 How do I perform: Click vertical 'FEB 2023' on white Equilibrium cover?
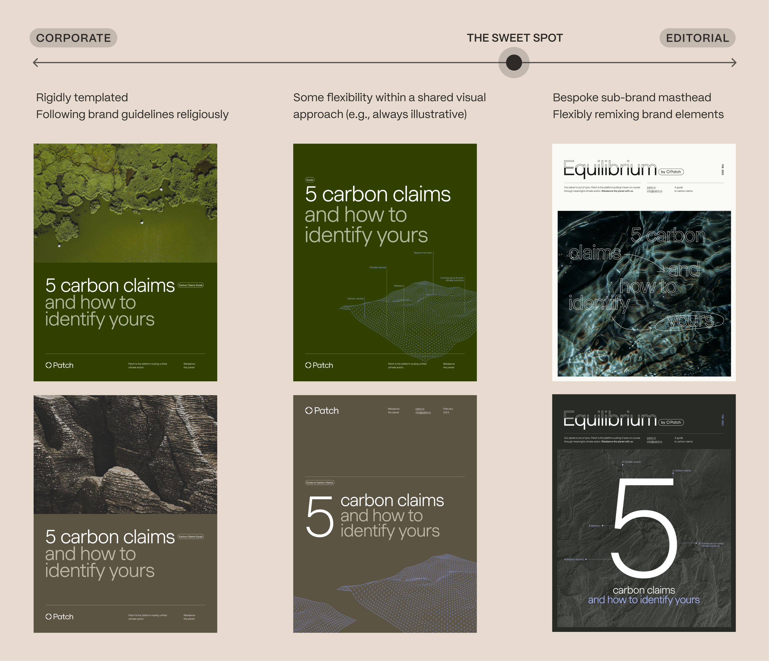(723, 170)
